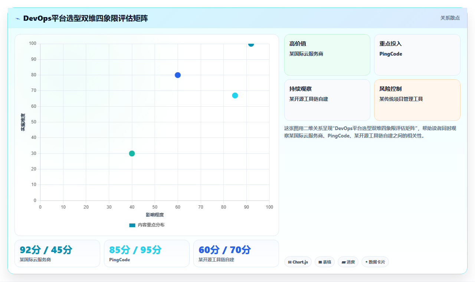Click the Chart.js tag
The height and width of the screenshot is (282, 475).
point(298,262)
